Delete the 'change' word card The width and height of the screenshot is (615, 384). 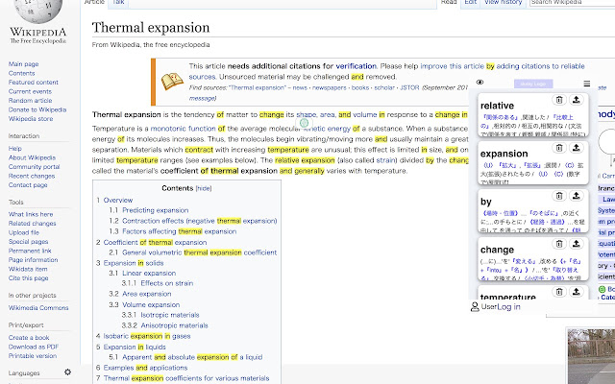click(x=559, y=244)
